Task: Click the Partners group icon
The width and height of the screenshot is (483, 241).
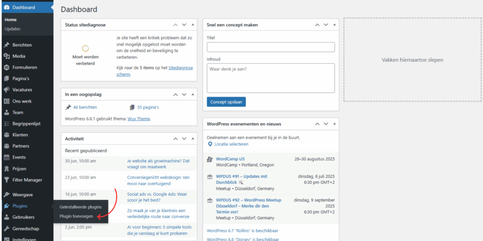Action: (x=7, y=146)
